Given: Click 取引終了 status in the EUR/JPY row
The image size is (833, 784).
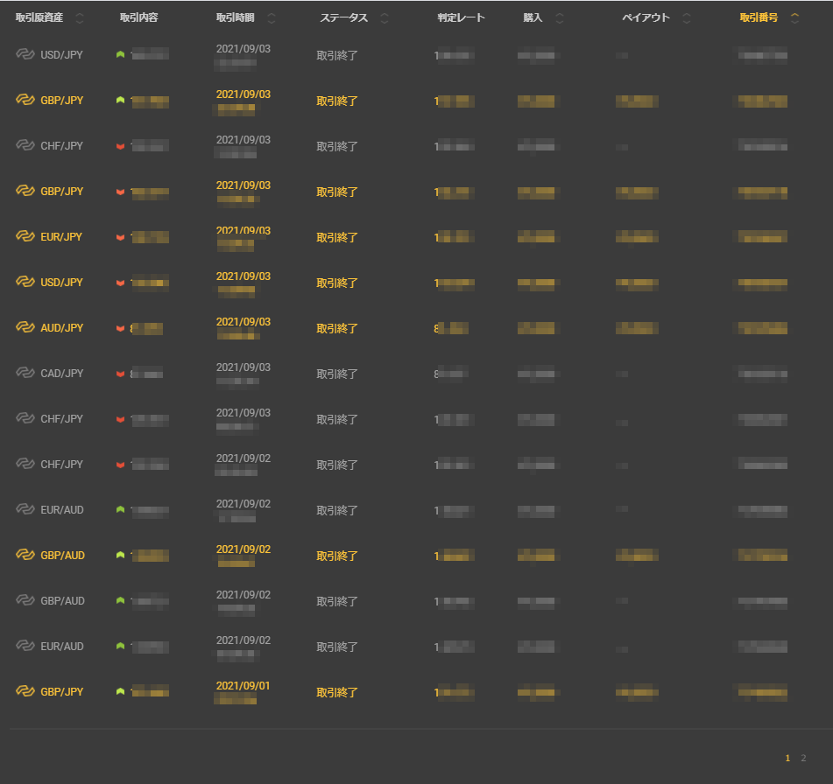Looking at the screenshot, I should tap(337, 237).
